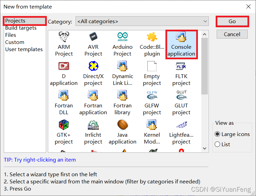Click the scroll up arrow of template list
Screen dimensions: 256x196
[204, 34]
